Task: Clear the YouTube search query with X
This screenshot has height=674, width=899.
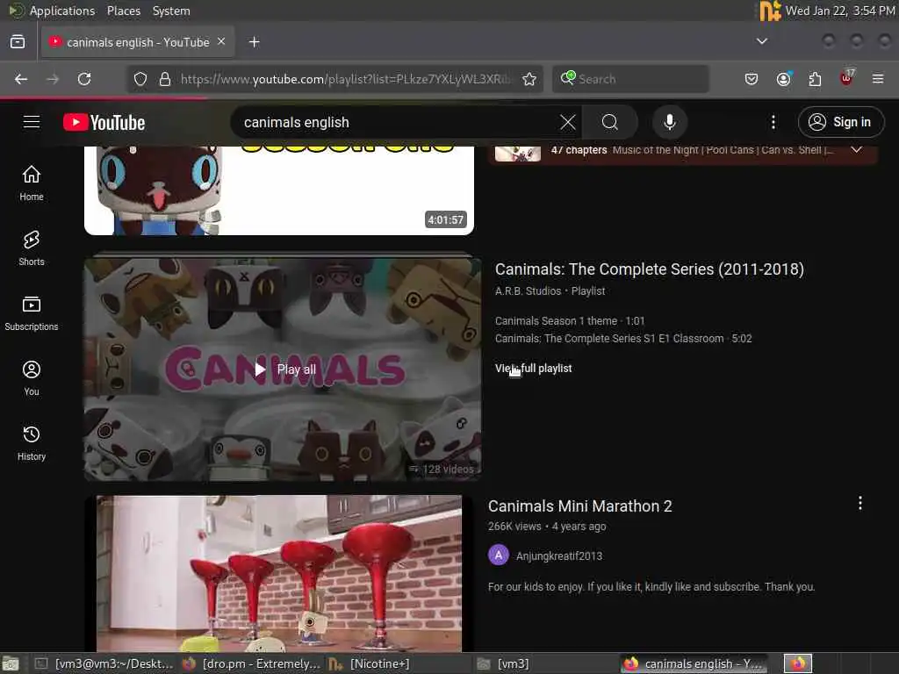Action: (x=567, y=122)
